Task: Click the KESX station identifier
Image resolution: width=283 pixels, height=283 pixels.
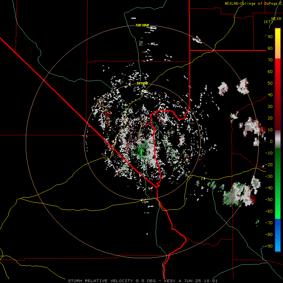Action: pos(170,281)
